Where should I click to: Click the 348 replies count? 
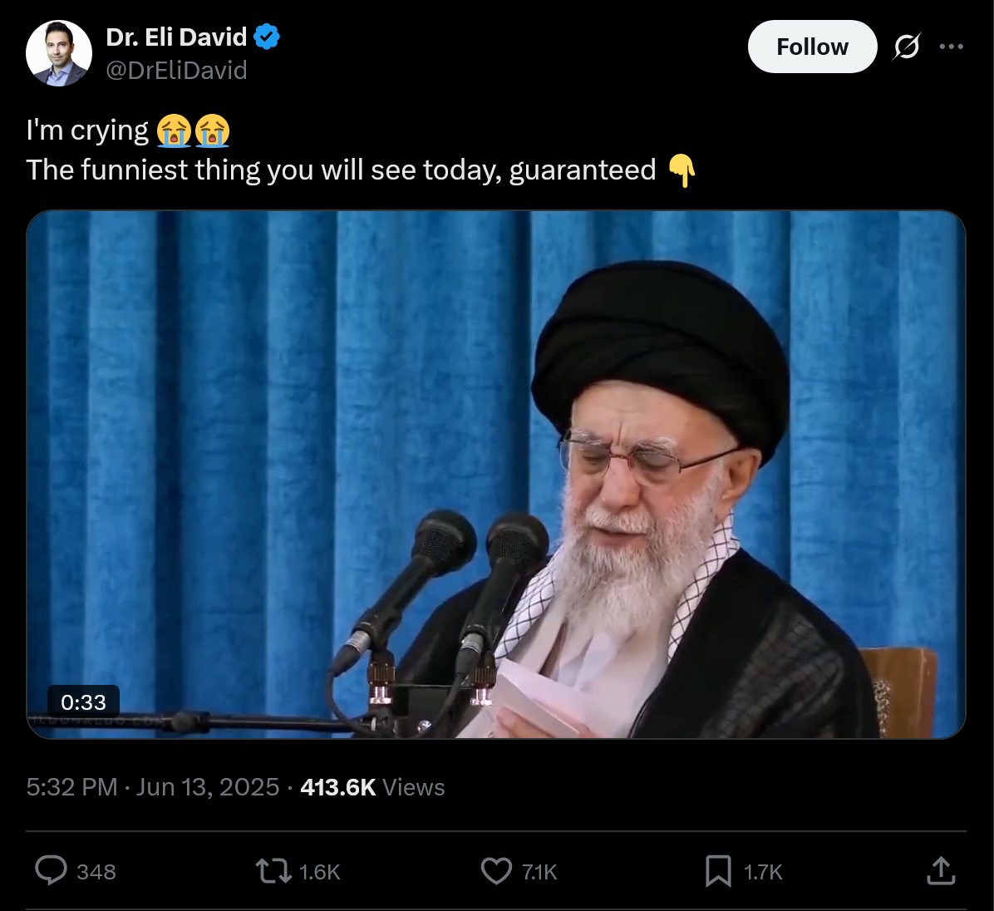96,872
